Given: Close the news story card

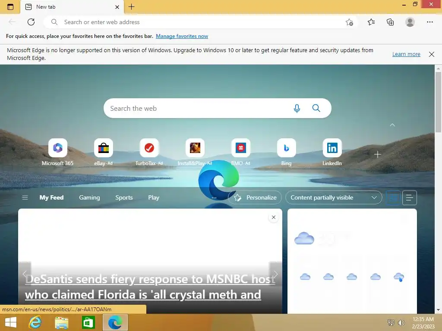Looking at the screenshot, I should click(x=273, y=217).
